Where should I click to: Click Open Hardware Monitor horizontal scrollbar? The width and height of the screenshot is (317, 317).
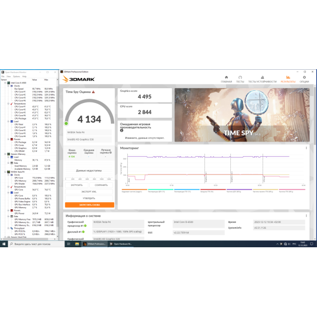(x=26, y=239)
